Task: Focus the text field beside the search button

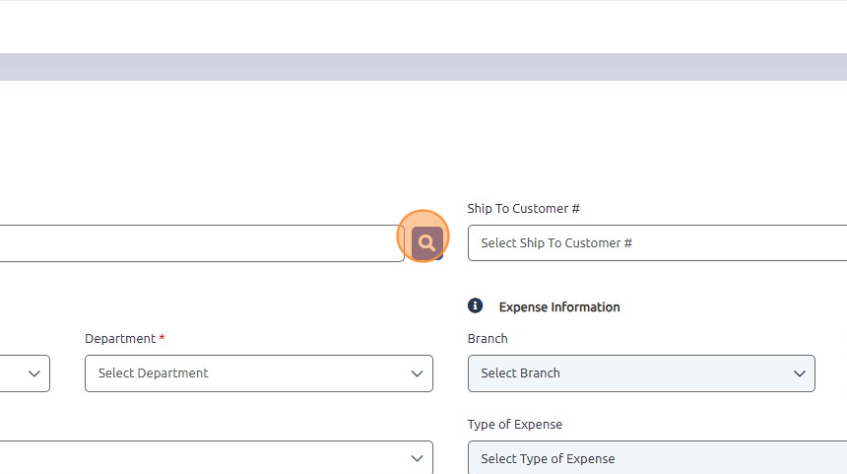Action: [x=202, y=243]
